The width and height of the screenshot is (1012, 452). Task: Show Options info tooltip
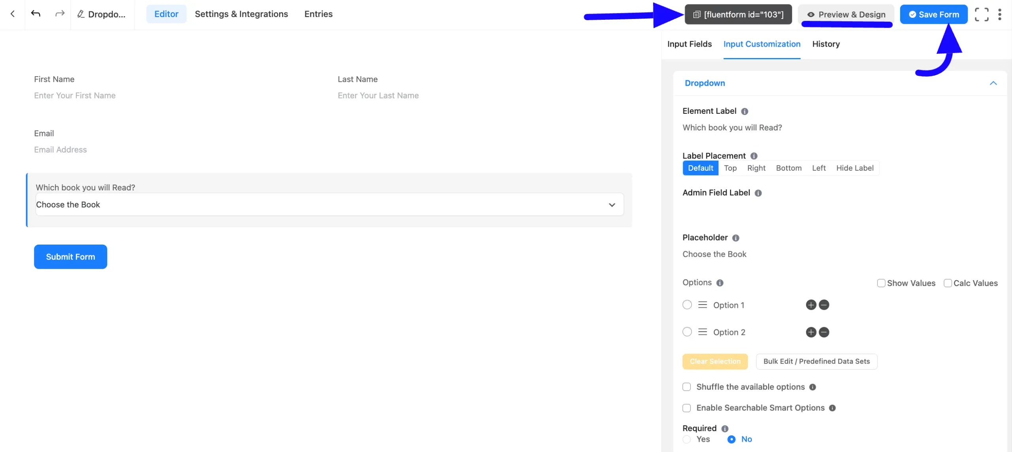[x=720, y=283]
